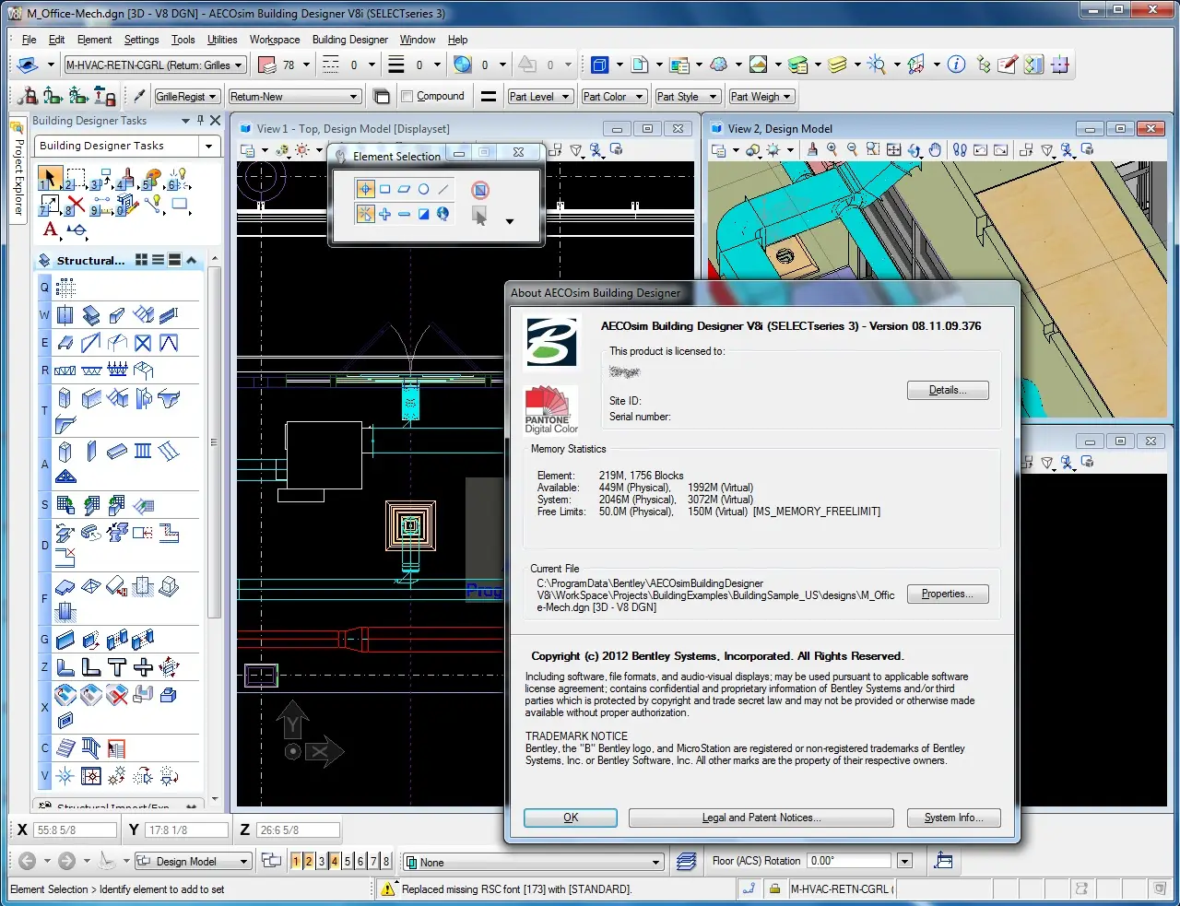Click the active line weight icon
Viewport: 1180px width, 906px height.
pyautogui.click(x=396, y=65)
